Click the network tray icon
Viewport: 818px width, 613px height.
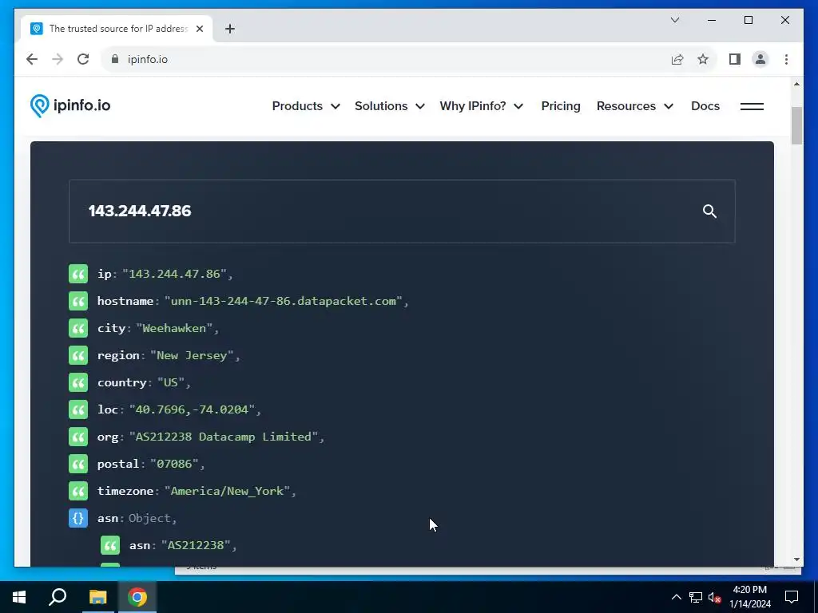coord(696,597)
